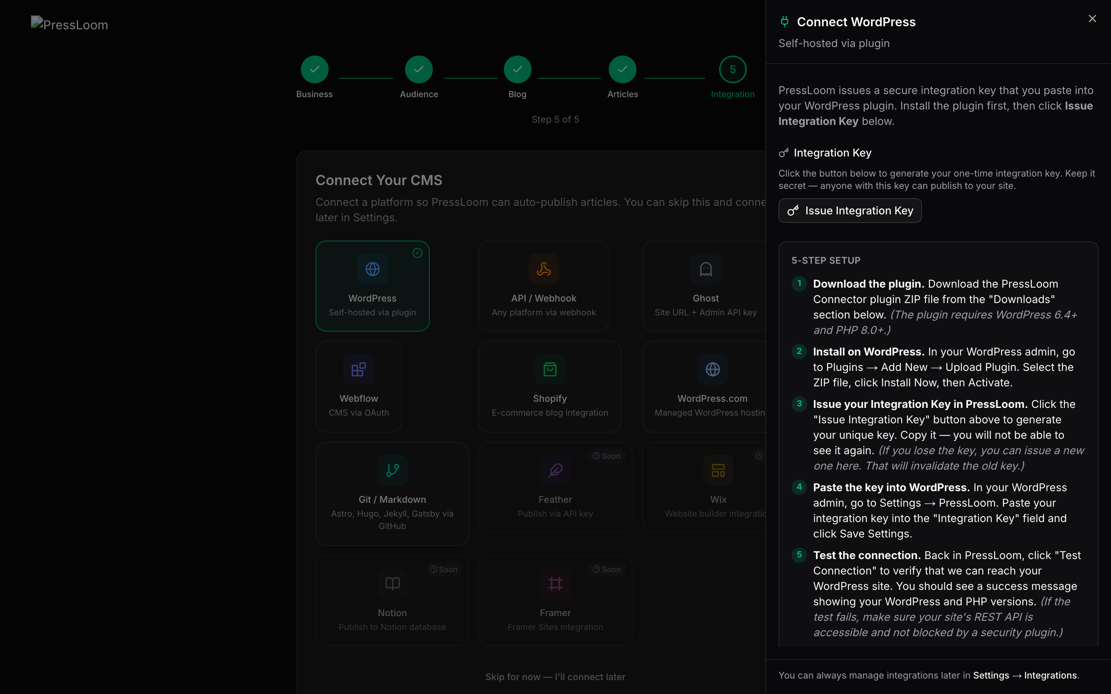Click the Git / Markdown card title
This screenshot has width=1111, height=694.
[393, 499]
